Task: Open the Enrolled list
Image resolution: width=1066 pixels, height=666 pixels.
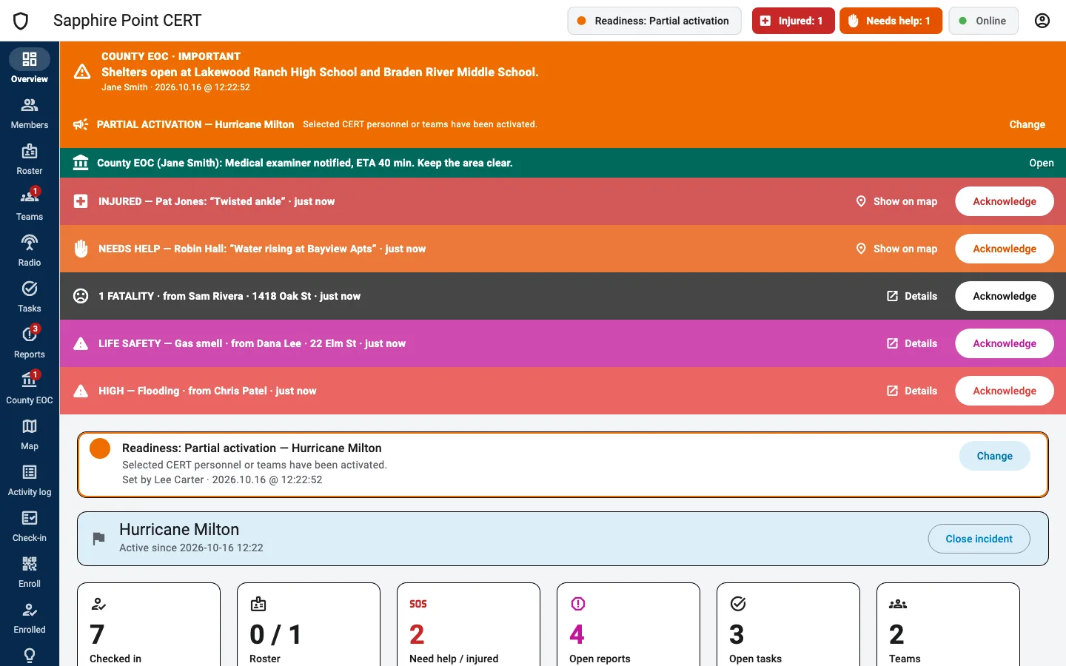Action: coord(30,618)
